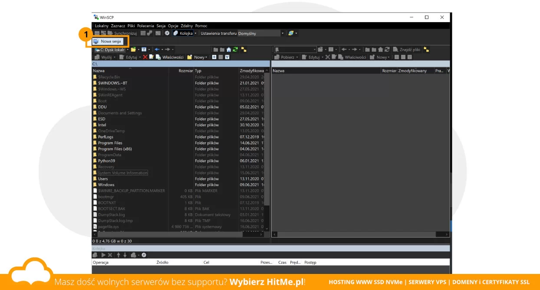The image size is (540, 290).
Task: Select the $WINDOWS.~BT folder
Action: pyautogui.click(x=112, y=83)
